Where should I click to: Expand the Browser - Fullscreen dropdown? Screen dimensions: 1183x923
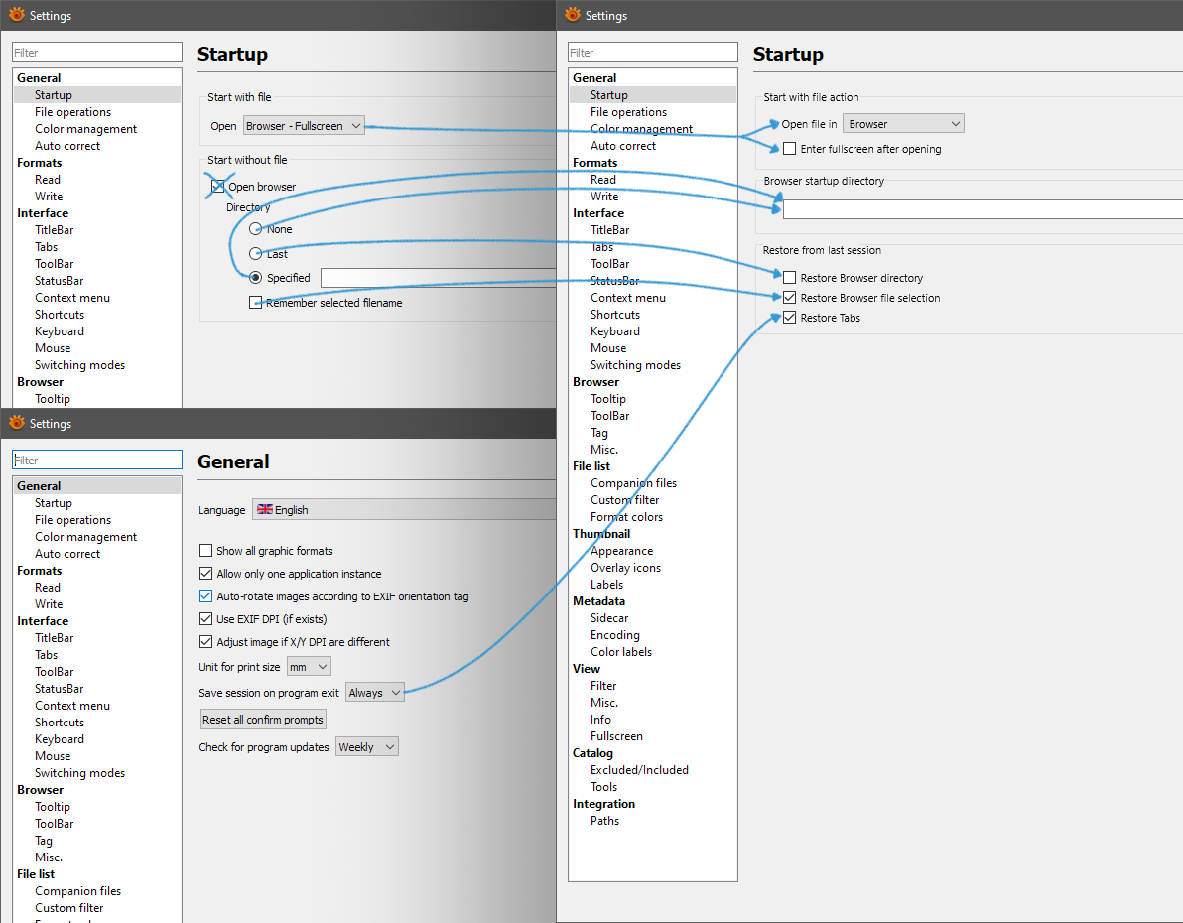tap(304, 126)
